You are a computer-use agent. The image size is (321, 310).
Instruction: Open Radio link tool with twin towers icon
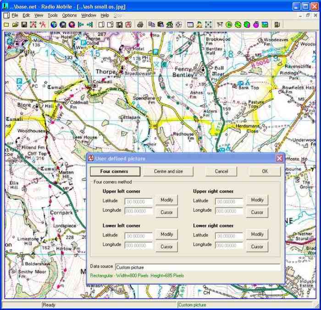[x=220, y=25]
